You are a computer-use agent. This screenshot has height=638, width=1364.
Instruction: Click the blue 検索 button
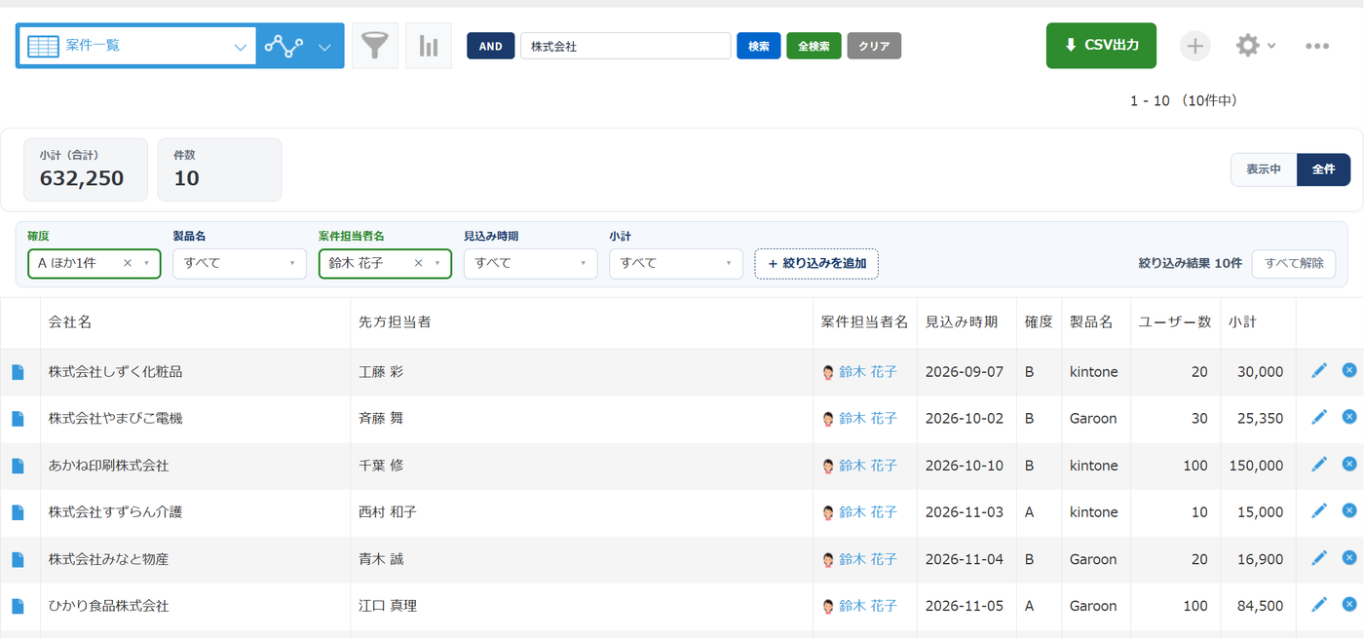click(x=758, y=46)
